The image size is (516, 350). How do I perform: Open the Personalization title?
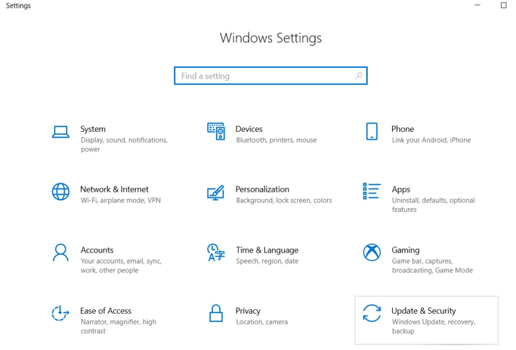point(262,189)
